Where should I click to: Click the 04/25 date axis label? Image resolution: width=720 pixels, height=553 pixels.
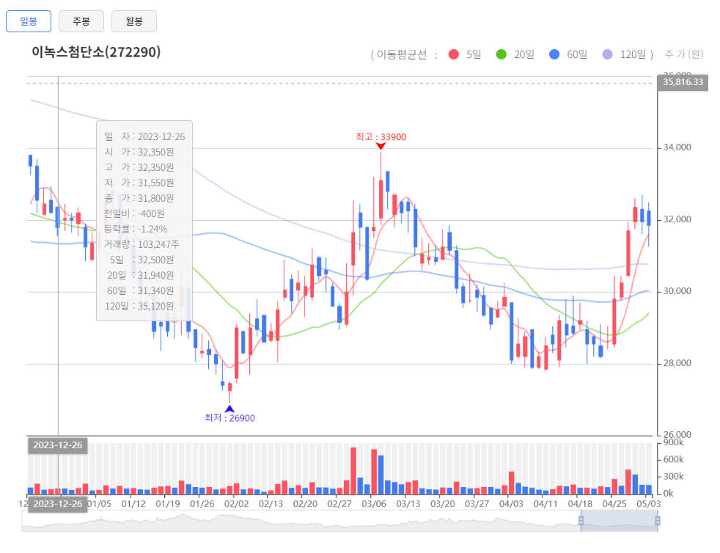pos(614,504)
